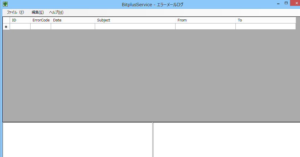This screenshot has width=300, height=157.
Task: Click inside the lower right text pane
Action: tap(227, 140)
